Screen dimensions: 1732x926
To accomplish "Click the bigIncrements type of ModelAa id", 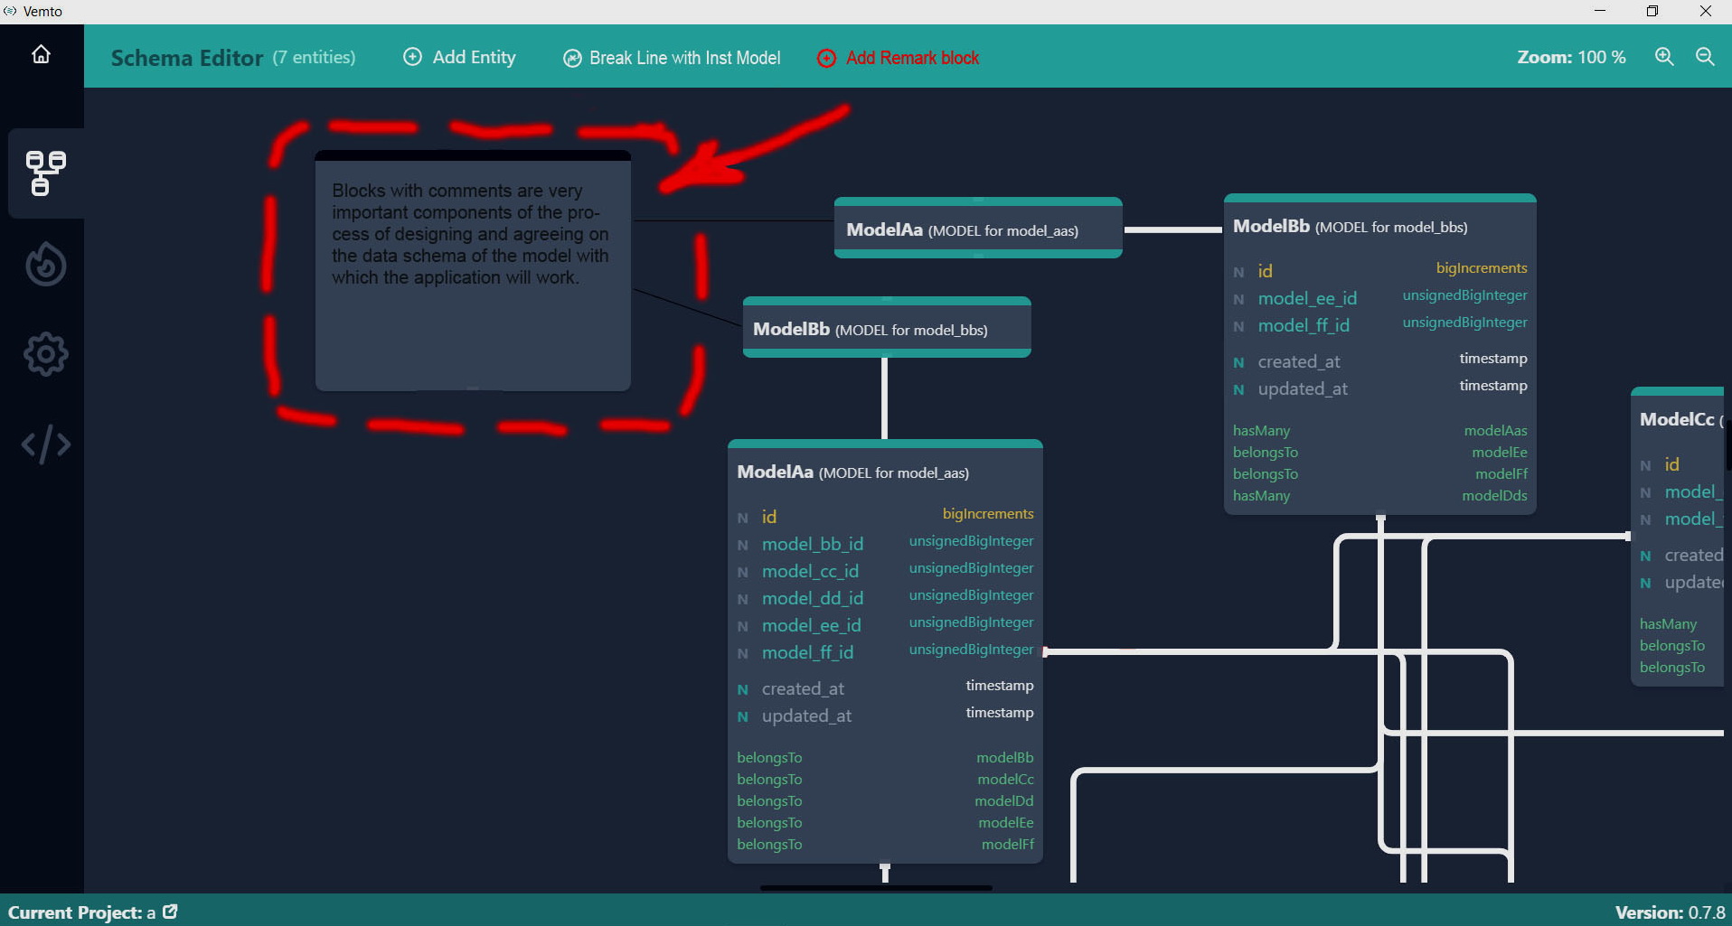I will tap(987, 513).
